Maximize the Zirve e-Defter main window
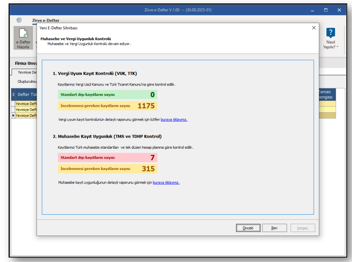352x262 pixels. [x=326, y=10]
